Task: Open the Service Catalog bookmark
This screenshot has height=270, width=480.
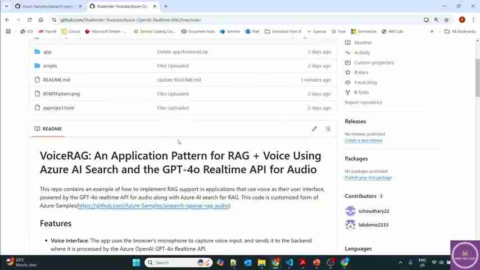Action: coord(154,31)
